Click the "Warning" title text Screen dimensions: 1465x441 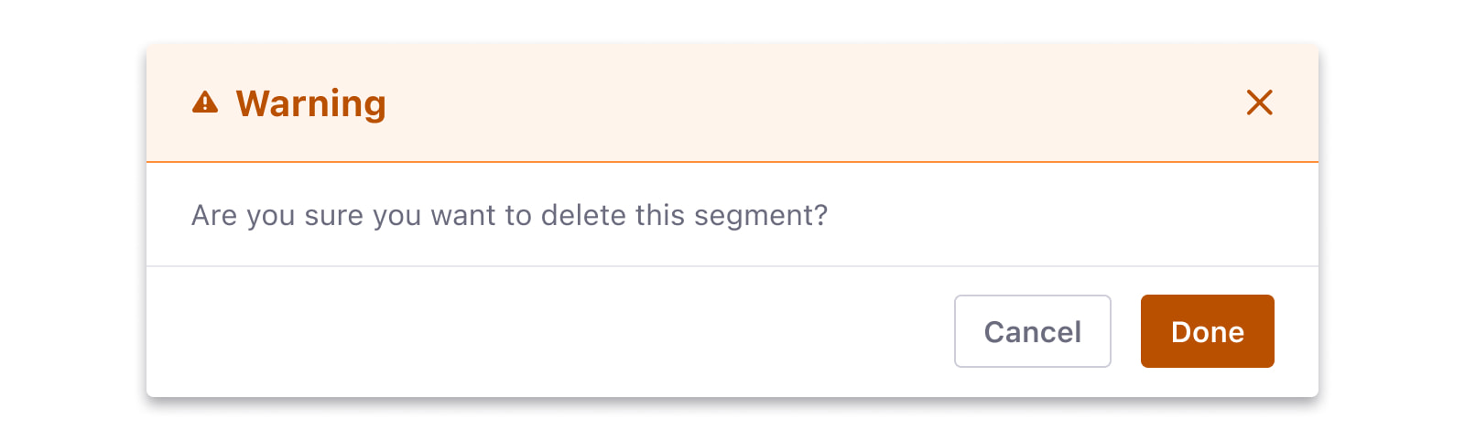(310, 103)
